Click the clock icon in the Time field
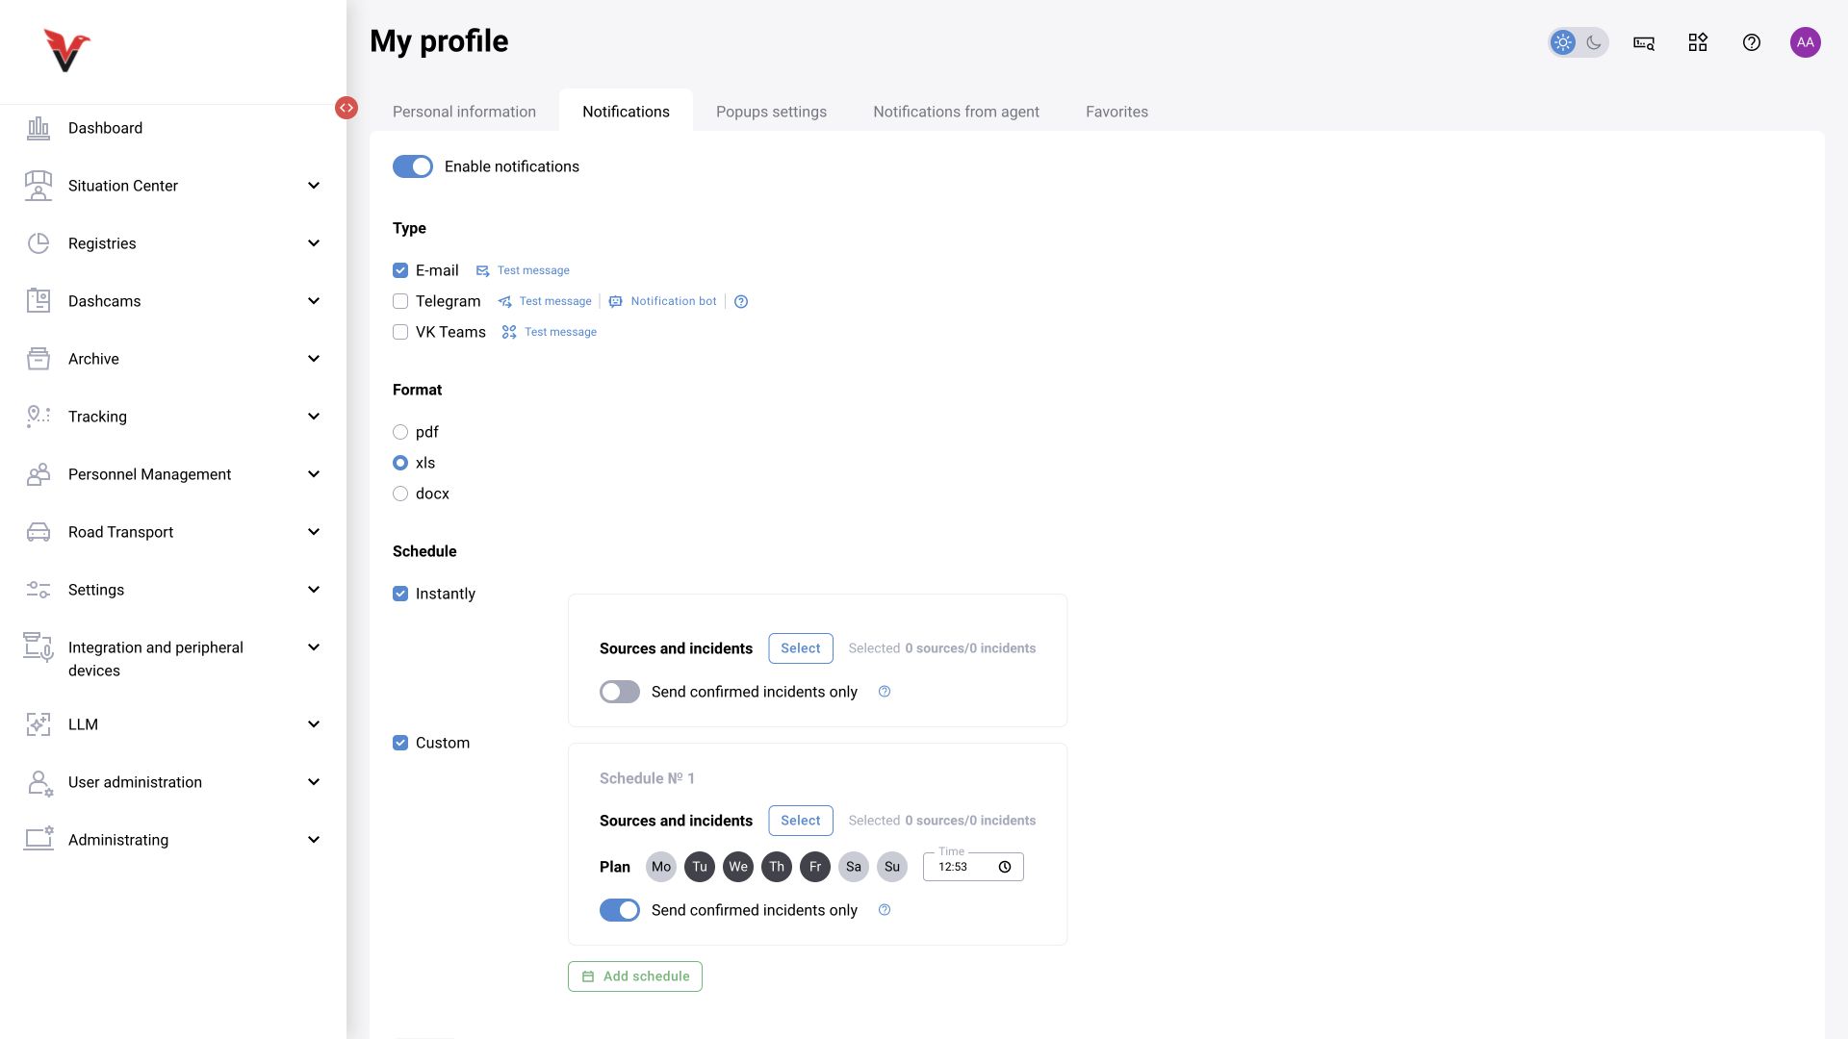 (1005, 867)
